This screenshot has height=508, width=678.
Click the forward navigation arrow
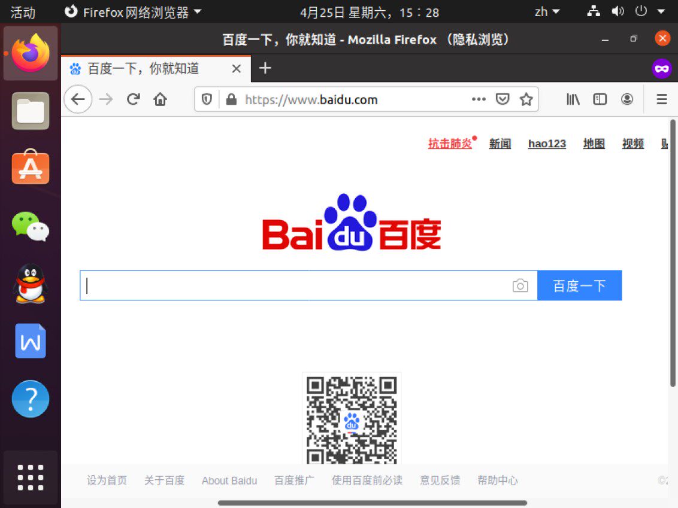coord(106,99)
